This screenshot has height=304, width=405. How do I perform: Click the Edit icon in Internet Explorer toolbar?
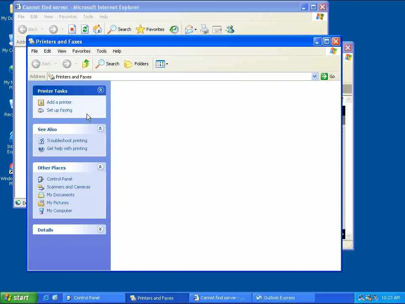217,29
